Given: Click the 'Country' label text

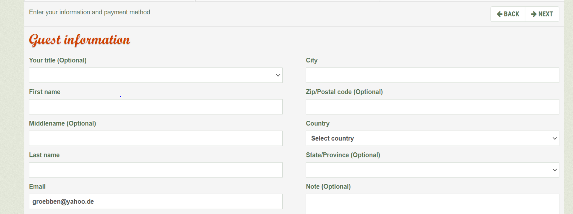Looking at the screenshot, I should [317, 123].
